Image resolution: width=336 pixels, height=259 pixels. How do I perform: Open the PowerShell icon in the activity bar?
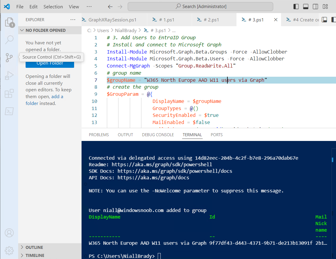click(9, 111)
